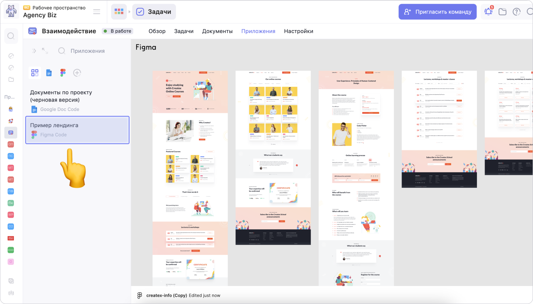Open the notifications bell
The width and height of the screenshot is (533, 304).
click(488, 12)
